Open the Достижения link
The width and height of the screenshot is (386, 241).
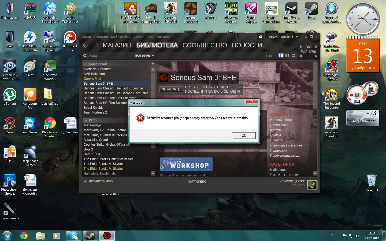279,125
